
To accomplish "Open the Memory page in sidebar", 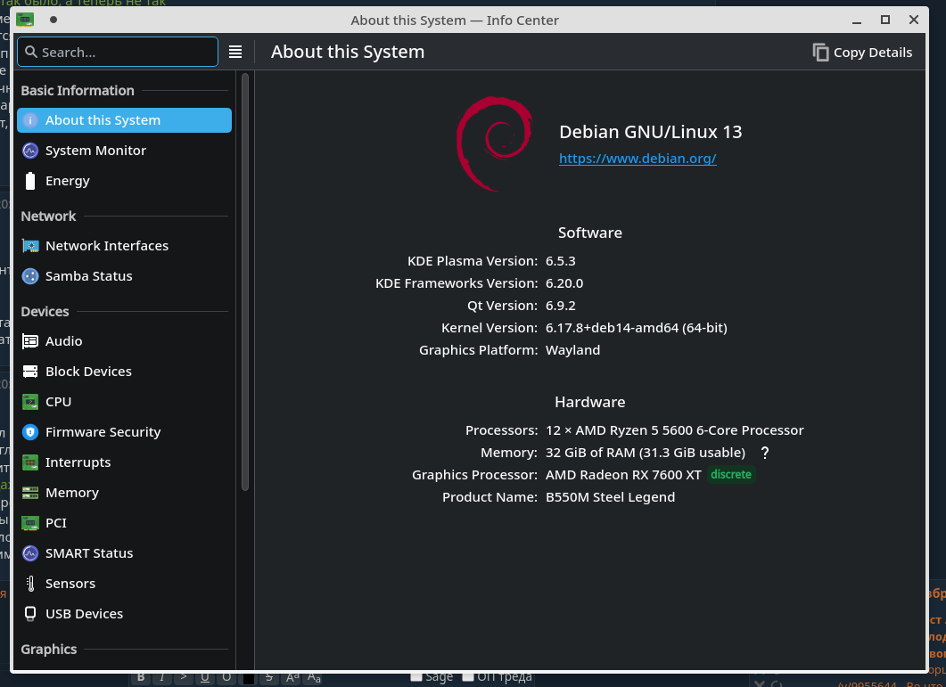I will tap(124, 492).
